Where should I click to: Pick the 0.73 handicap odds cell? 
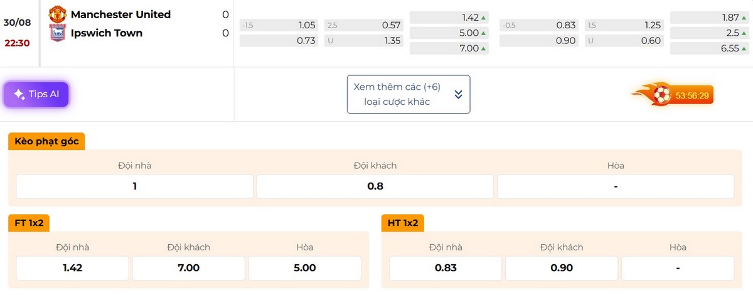coord(279,40)
